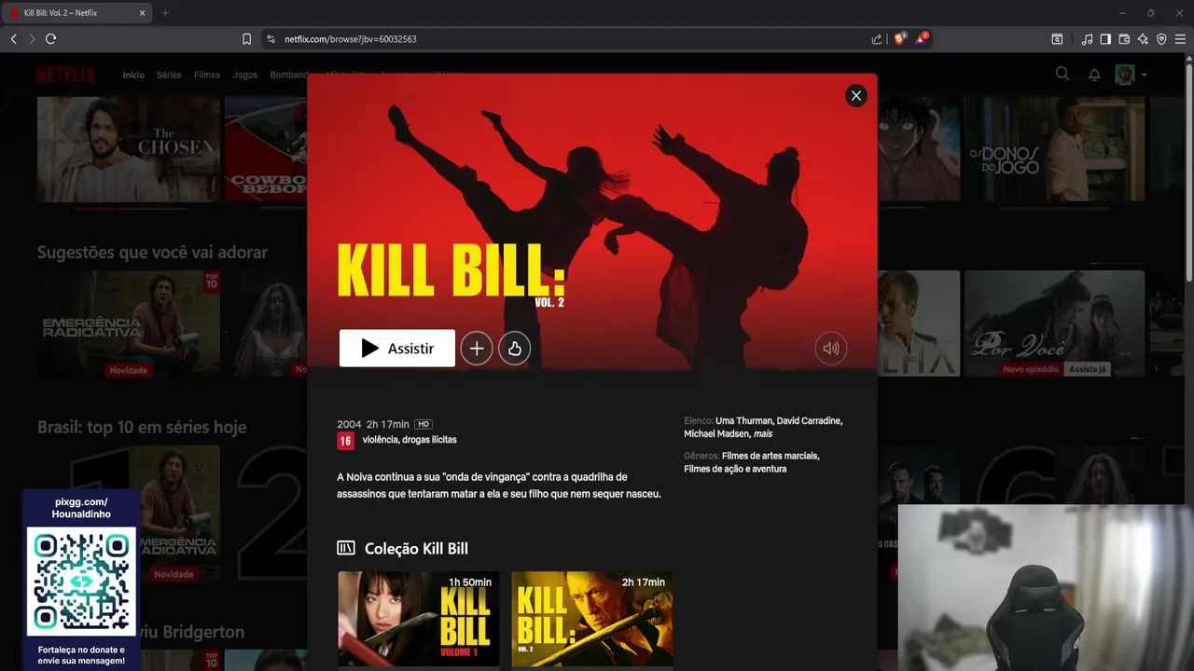Click Os Donos do Jogo thumbnail
The width and height of the screenshot is (1194, 671).
coord(1054,149)
